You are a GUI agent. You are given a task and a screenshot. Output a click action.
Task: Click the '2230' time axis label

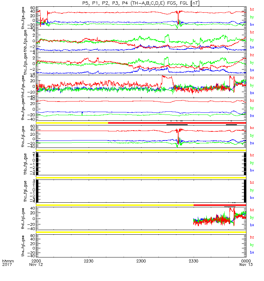(89, 261)
